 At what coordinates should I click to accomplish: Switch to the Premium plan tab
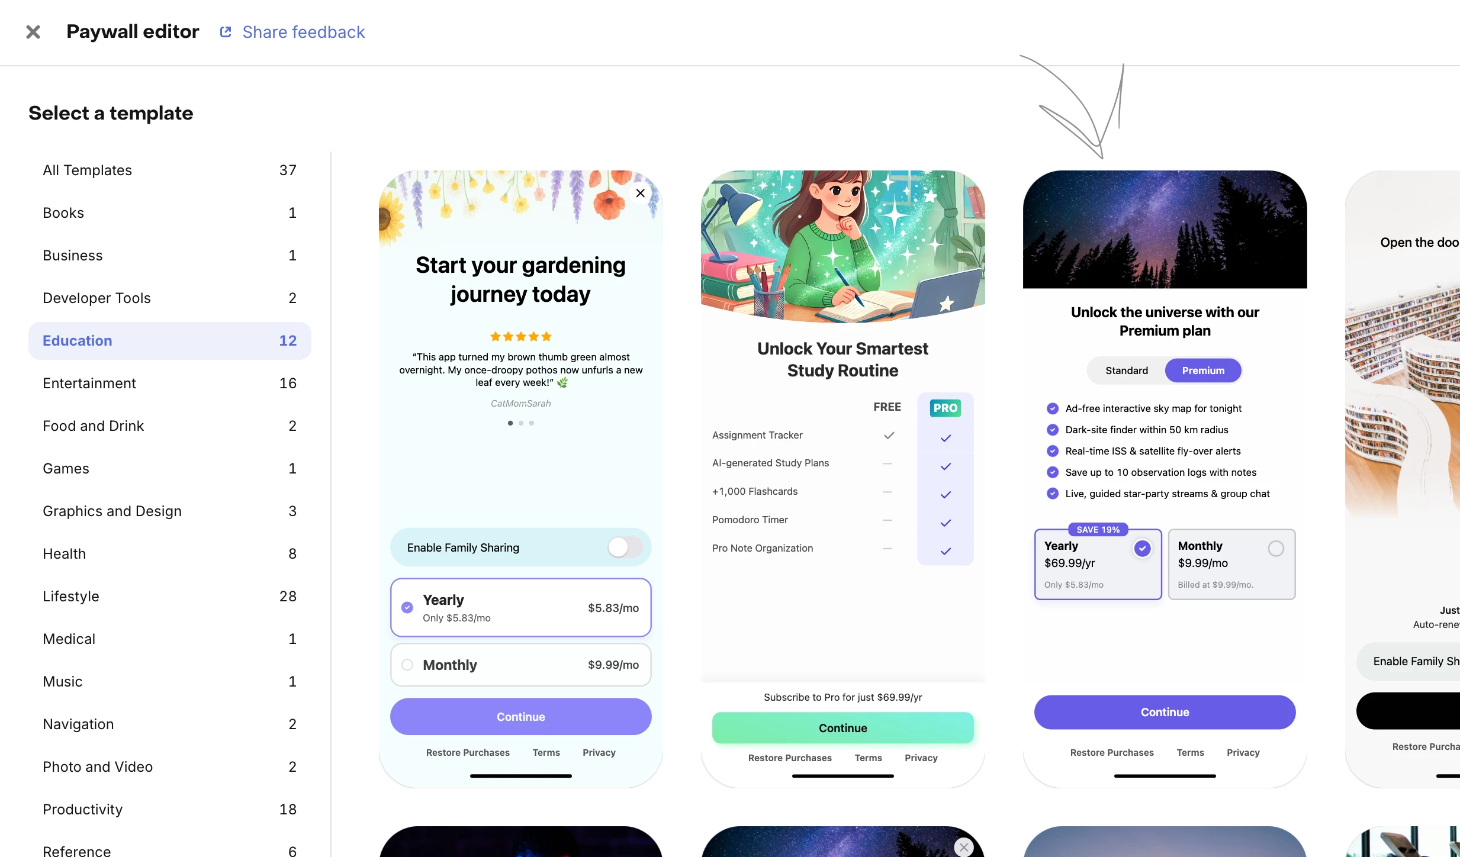[x=1203, y=370]
